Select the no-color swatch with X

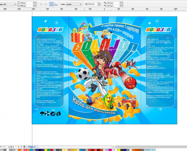[2, 150]
